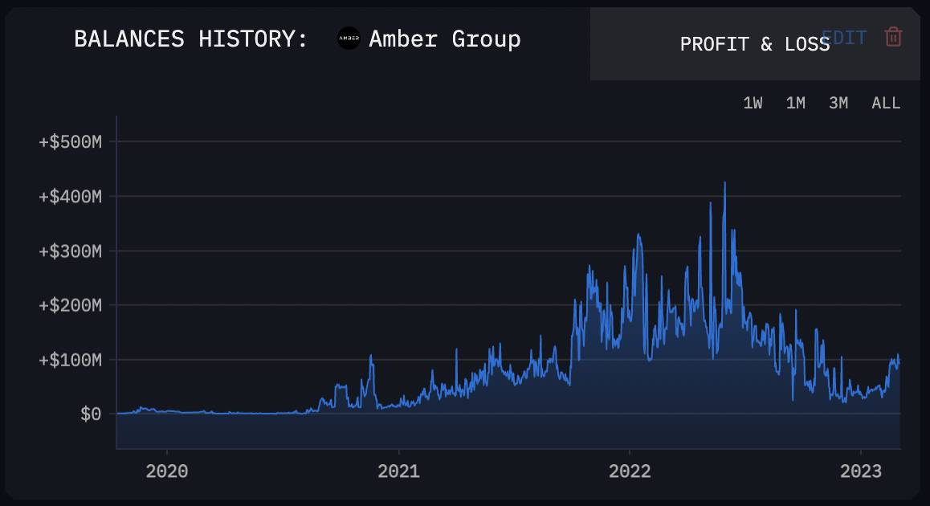Click the highest balance peak above $400M

click(x=724, y=184)
